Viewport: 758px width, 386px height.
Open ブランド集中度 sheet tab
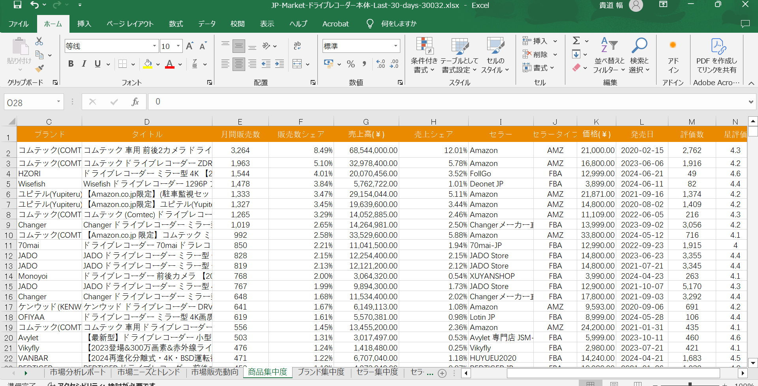coord(321,372)
